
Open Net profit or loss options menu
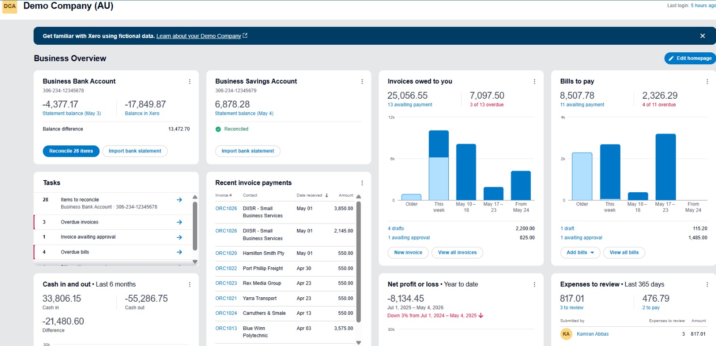(x=534, y=284)
